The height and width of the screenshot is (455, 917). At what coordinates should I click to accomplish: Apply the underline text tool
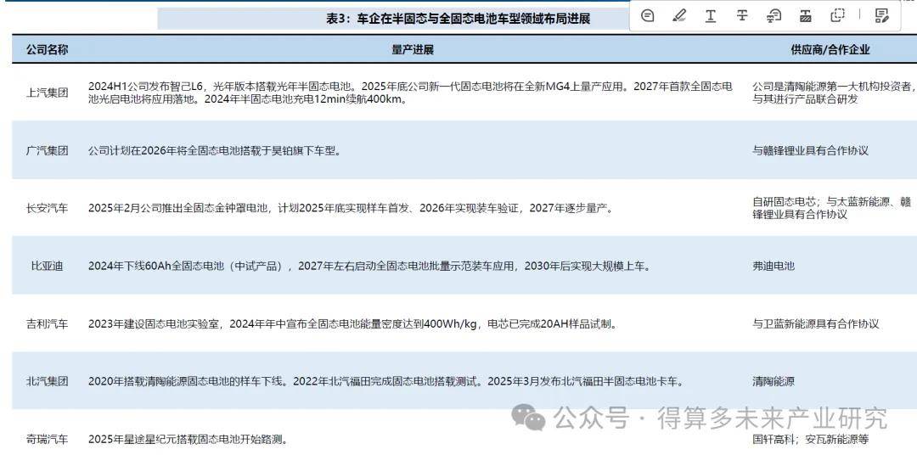coord(711,15)
